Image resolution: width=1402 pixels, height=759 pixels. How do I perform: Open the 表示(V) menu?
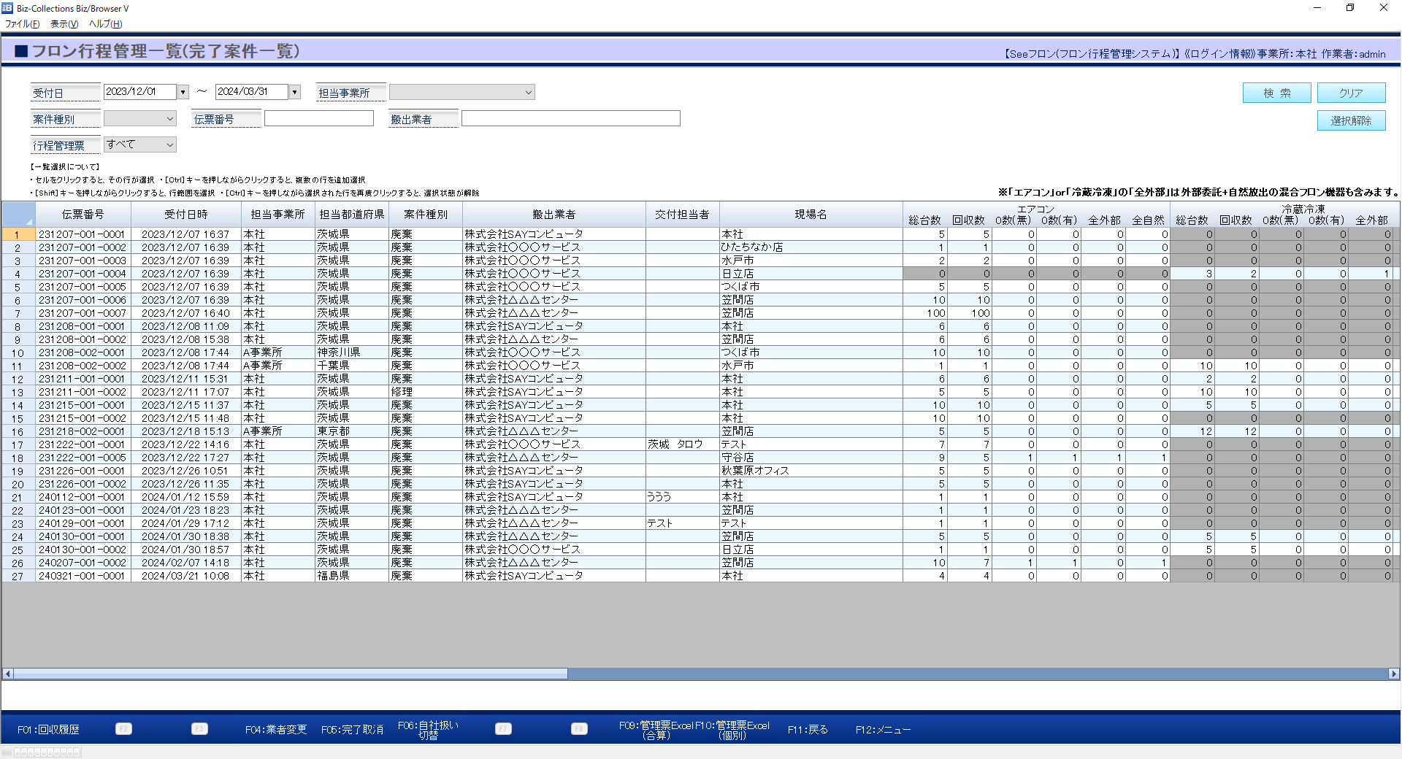click(64, 24)
